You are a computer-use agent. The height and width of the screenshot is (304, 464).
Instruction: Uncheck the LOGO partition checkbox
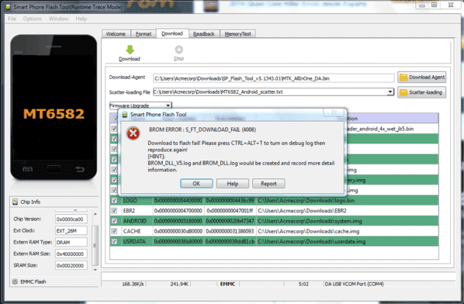coord(114,201)
